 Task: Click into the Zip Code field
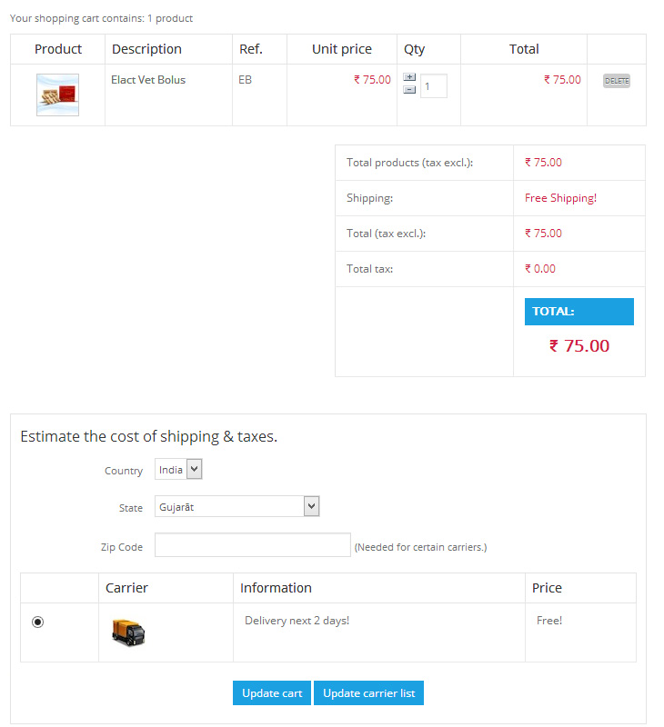[252, 545]
